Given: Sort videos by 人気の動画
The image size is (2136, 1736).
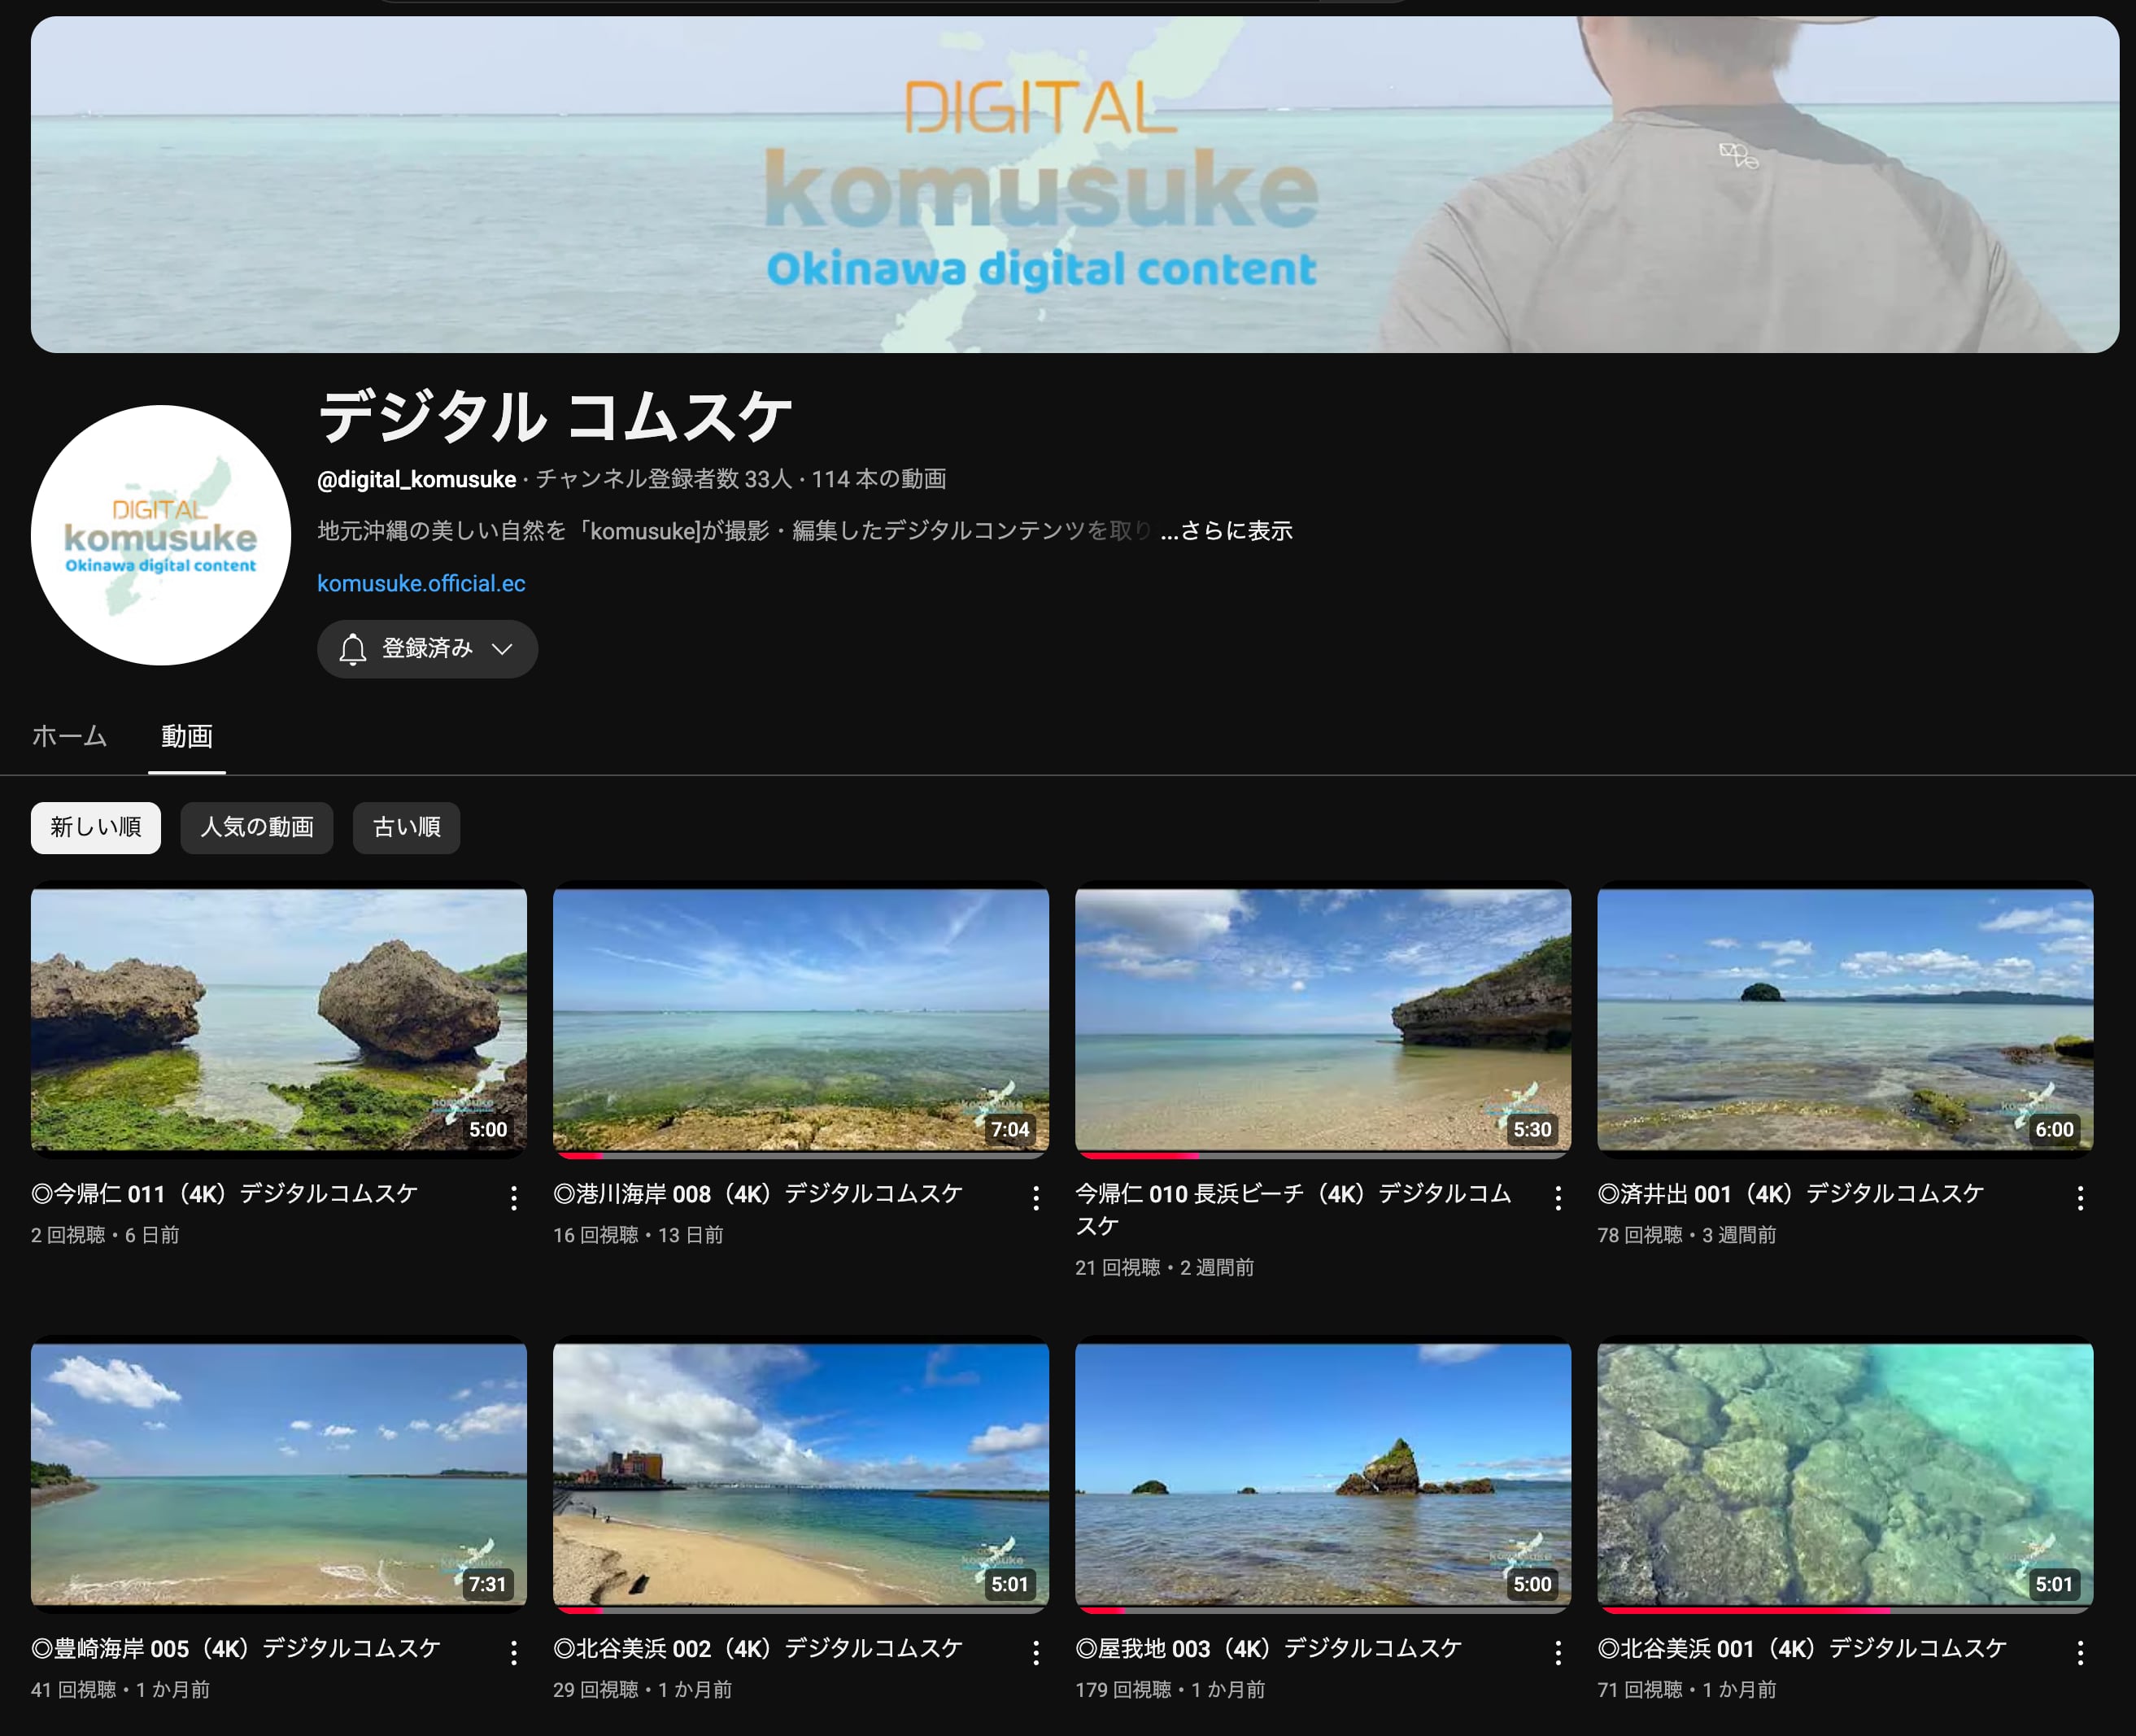Looking at the screenshot, I should (257, 827).
